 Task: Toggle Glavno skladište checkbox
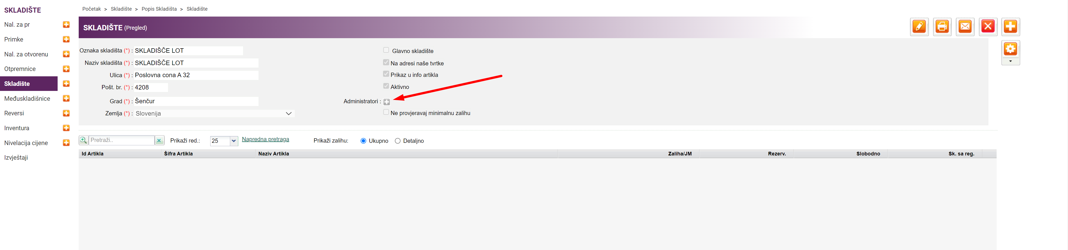pyautogui.click(x=386, y=50)
